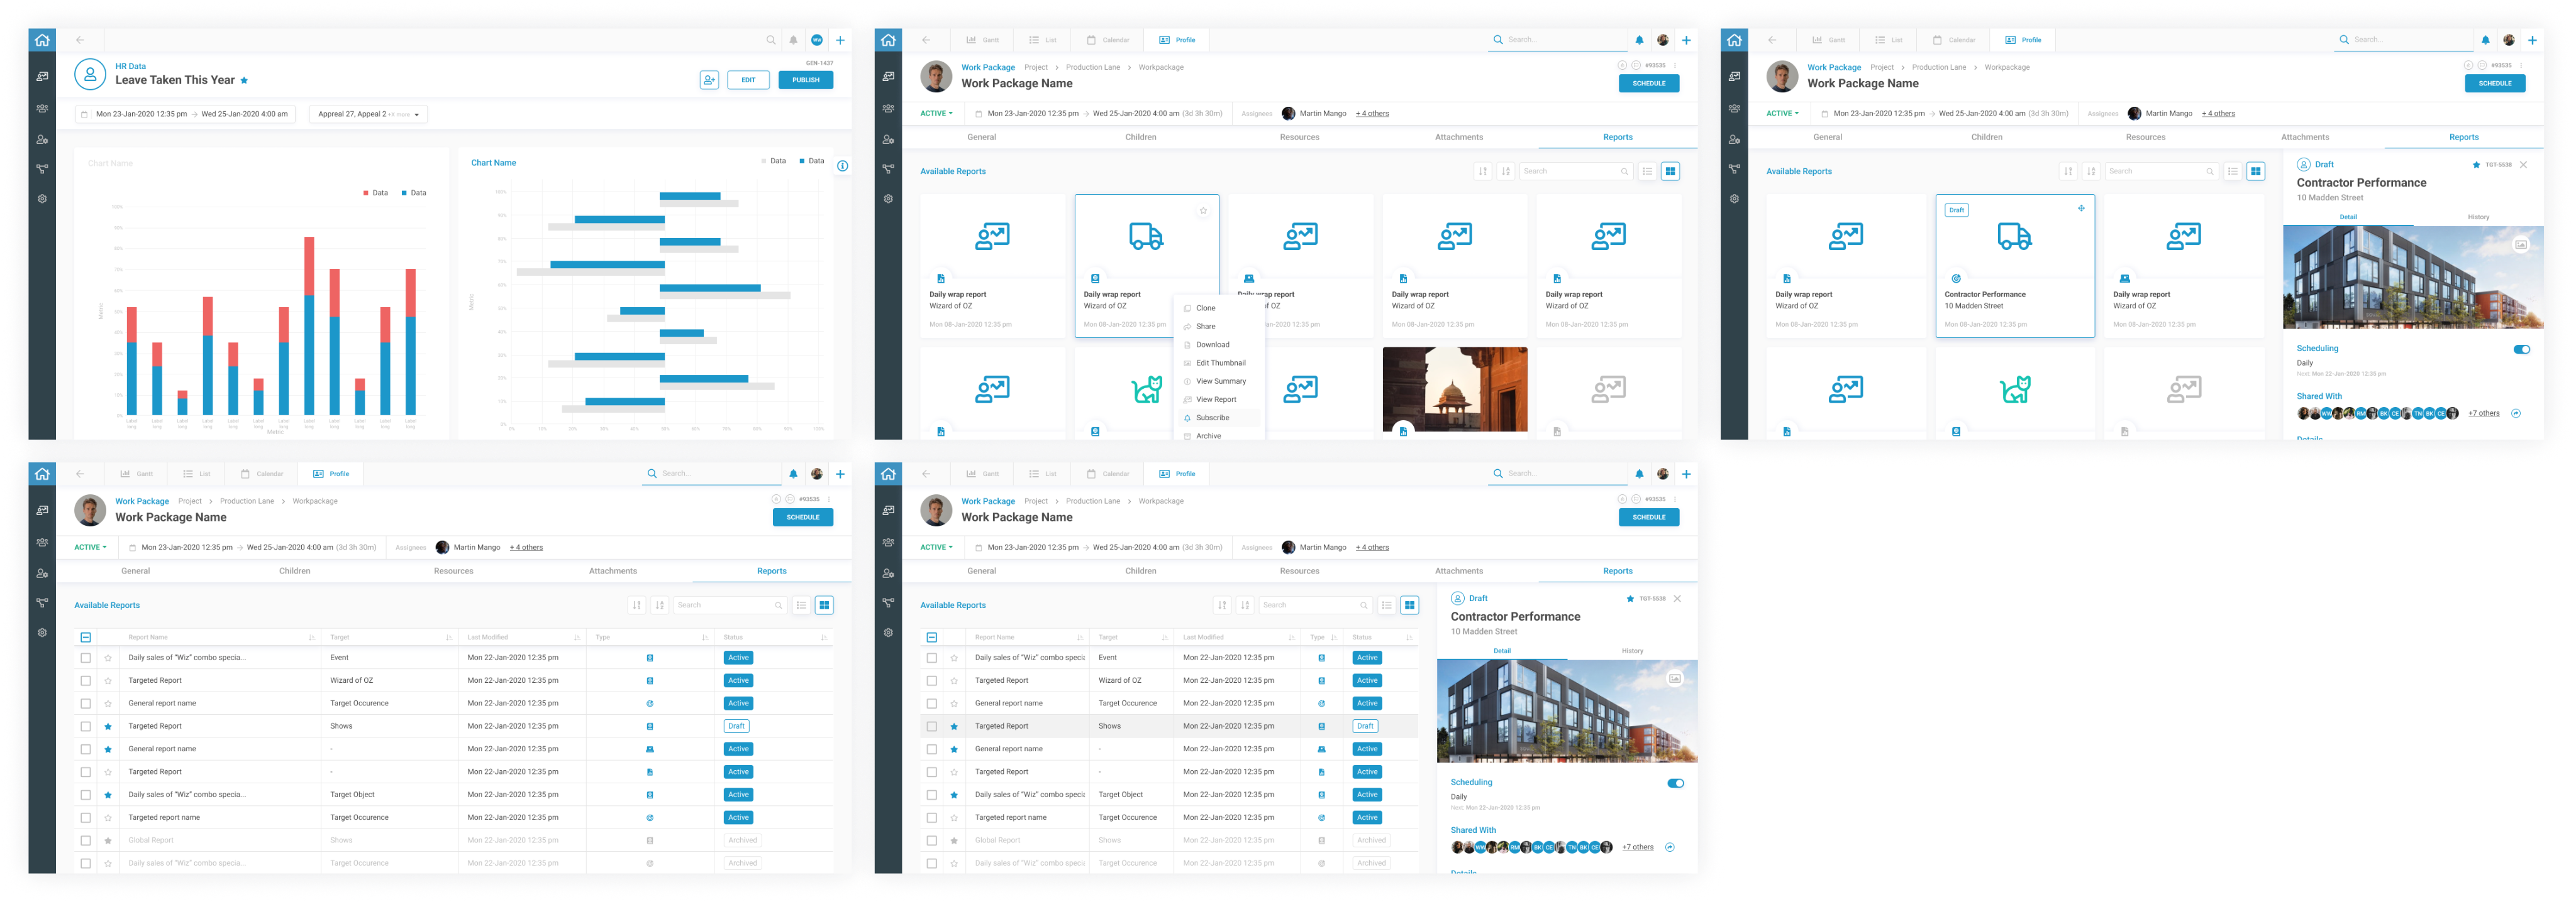Click the add-user icon beside EDIT

[709, 80]
